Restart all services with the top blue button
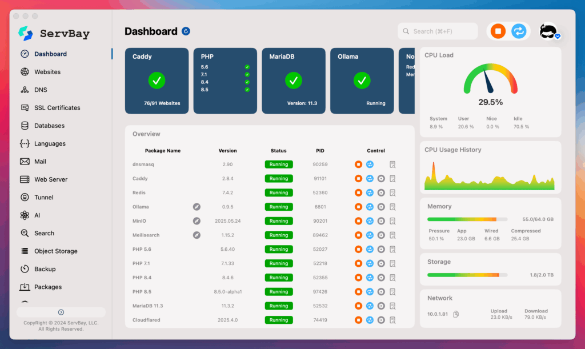585x349 pixels. pyautogui.click(x=518, y=31)
